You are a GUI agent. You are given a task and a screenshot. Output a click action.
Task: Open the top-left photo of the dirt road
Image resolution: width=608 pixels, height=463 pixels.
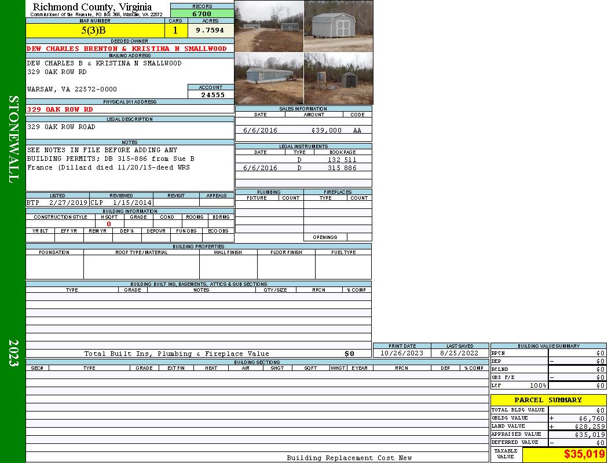click(x=269, y=26)
